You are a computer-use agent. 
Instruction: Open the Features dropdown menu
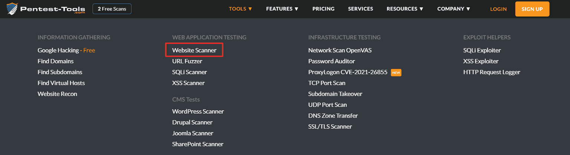[282, 9]
